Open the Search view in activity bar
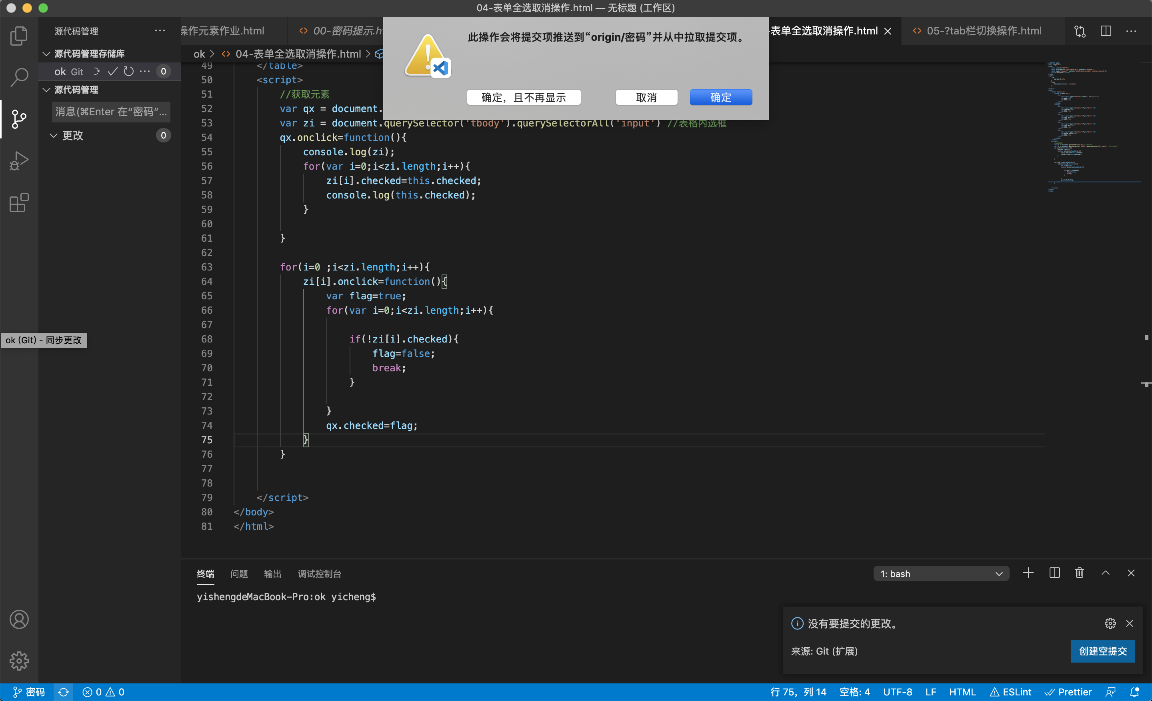Screen dimensions: 1152x701 click(x=19, y=77)
